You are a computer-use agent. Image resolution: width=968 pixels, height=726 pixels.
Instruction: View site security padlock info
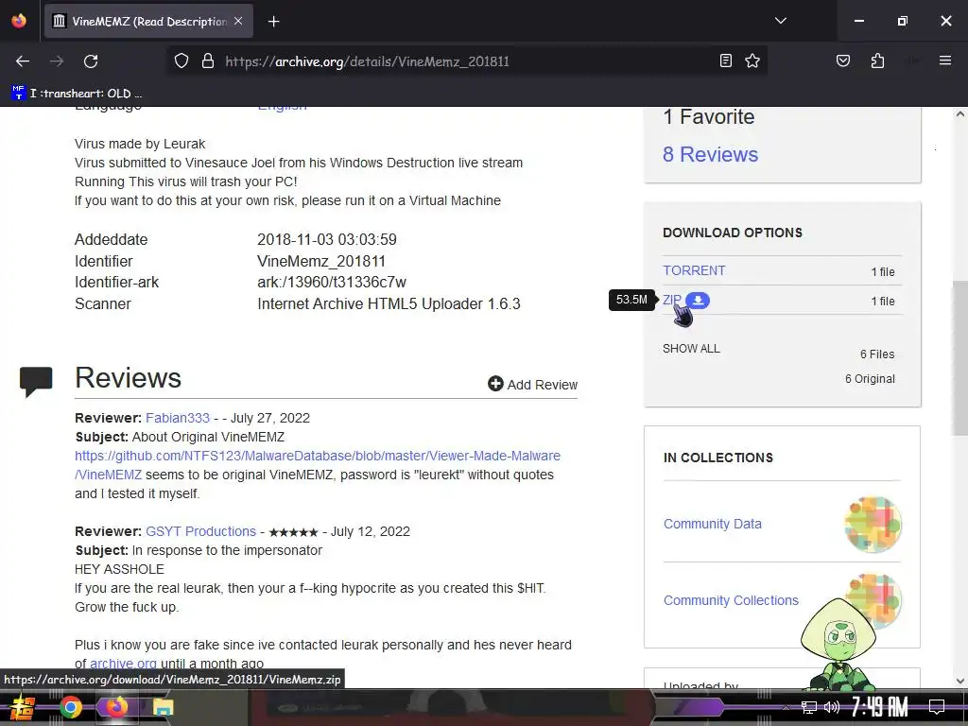[x=208, y=61]
